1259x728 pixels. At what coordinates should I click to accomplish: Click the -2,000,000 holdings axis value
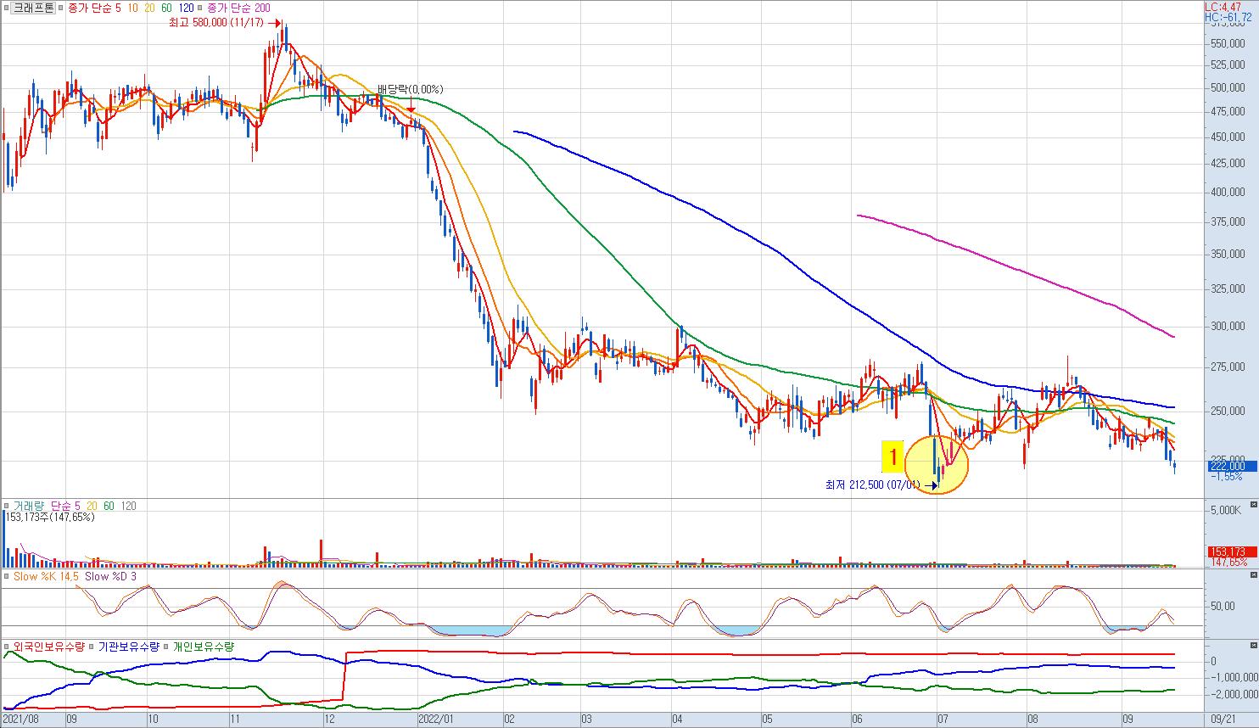[x=1235, y=694]
